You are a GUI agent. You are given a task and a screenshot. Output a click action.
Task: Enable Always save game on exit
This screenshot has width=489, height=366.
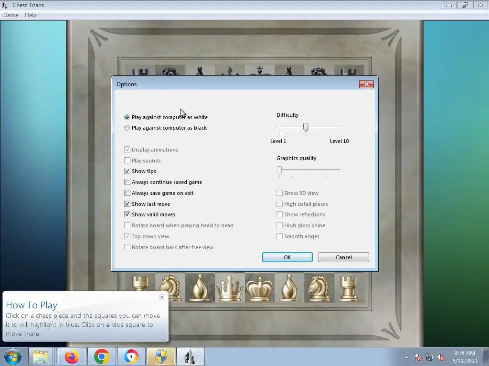click(x=127, y=193)
